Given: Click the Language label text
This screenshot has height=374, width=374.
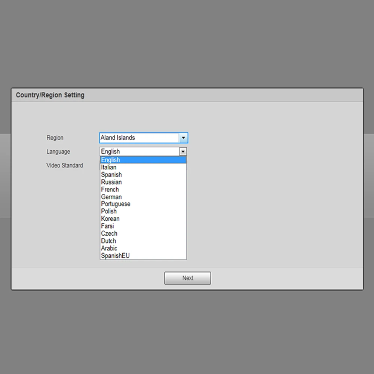Looking at the screenshot, I should click(x=58, y=152).
